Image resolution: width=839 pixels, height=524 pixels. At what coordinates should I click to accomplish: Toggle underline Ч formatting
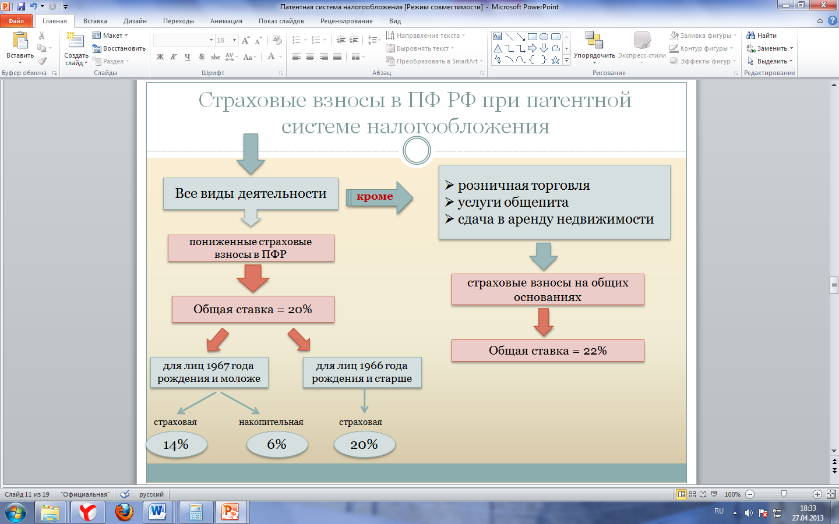tap(187, 56)
